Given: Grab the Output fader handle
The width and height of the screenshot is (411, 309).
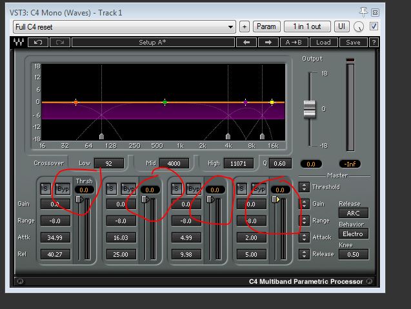Looking at the screenshot, I should coord(310,109).
